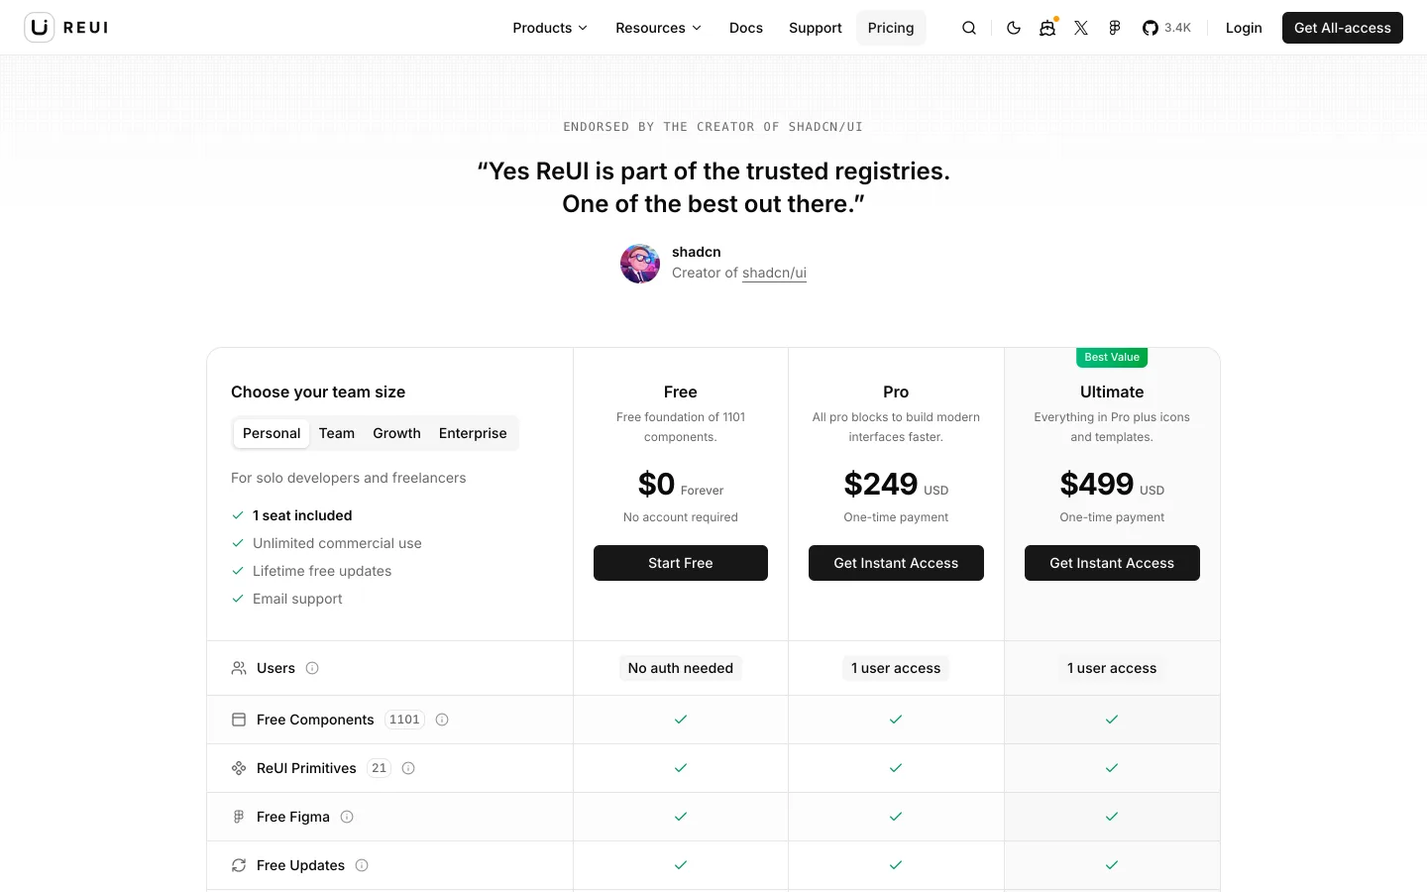
Task: Click the ReUI Primitives row icon
Action: pyautogui.click(x=239, y=768)
